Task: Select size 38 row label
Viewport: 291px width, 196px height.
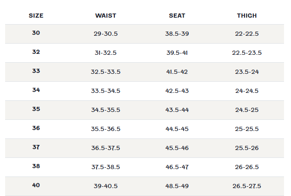Action: point(36,166)
